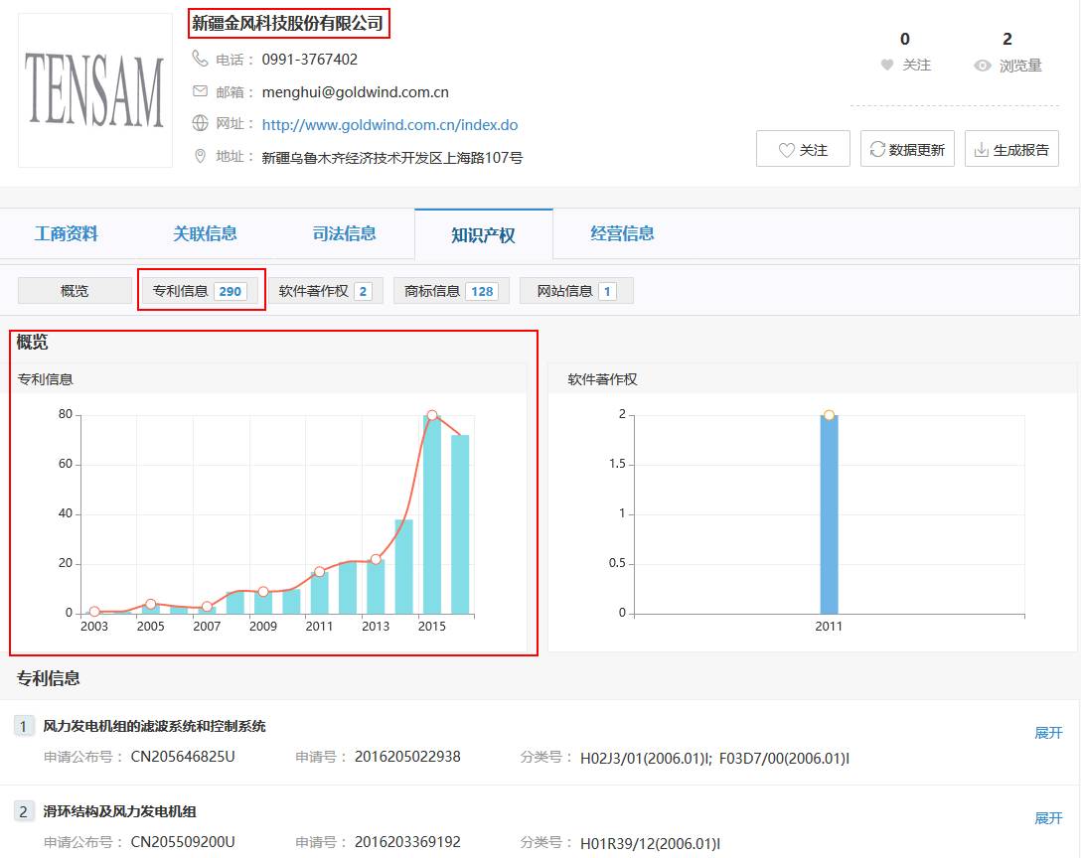The image size is (1081, 858).
Task: Click the 2011 line marker in patent chart
Action: [x=319, y=572]
